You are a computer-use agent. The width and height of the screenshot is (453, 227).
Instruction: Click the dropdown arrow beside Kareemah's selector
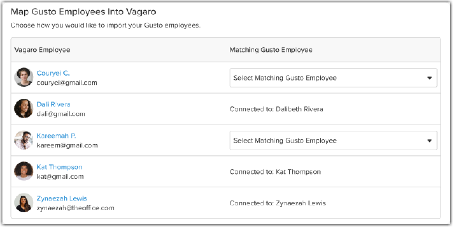click(x=430, y=140)
